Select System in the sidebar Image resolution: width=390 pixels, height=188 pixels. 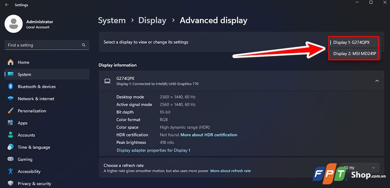tap(47, 75)
